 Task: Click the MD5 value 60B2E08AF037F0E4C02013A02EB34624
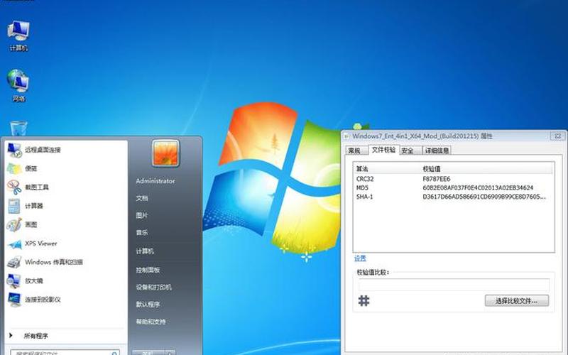point(478,187)
